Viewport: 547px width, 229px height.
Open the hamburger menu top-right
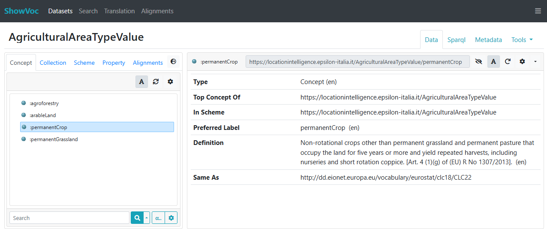click(538, 11)
